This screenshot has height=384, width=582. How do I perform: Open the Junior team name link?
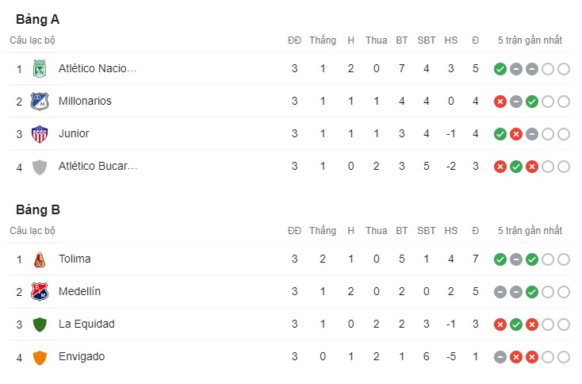tap(74, 133)
